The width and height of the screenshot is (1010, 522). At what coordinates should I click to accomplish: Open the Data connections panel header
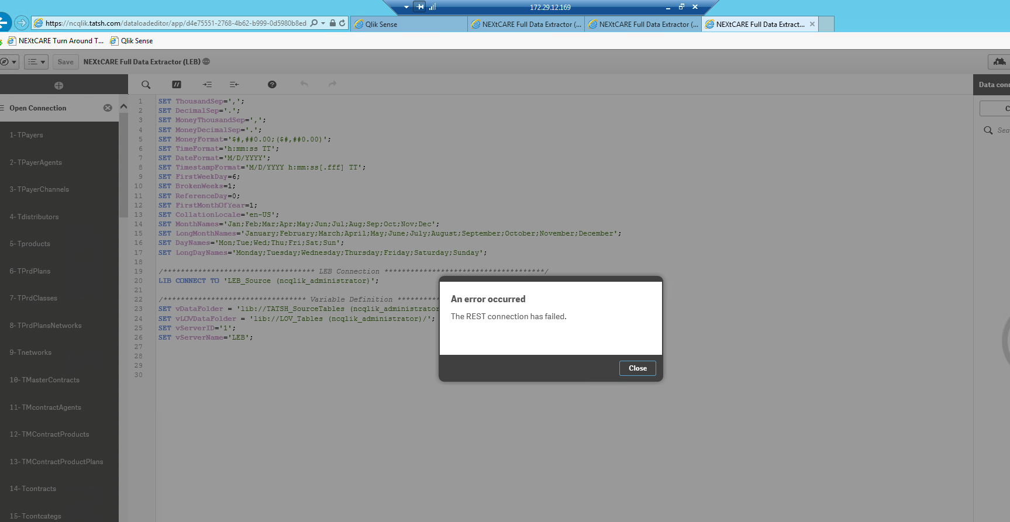992,85
